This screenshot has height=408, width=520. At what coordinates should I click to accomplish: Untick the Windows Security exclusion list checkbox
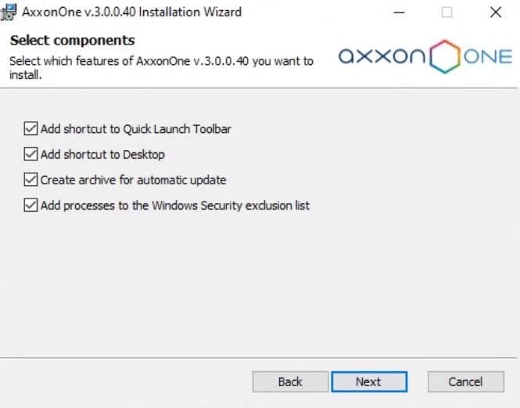click(x=31, y=206)
